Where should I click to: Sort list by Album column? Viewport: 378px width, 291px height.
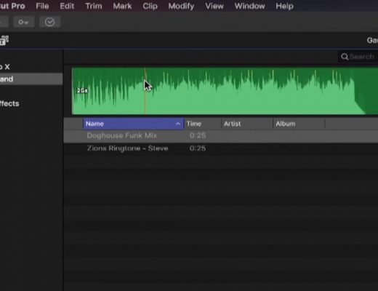tap(299, 124)
